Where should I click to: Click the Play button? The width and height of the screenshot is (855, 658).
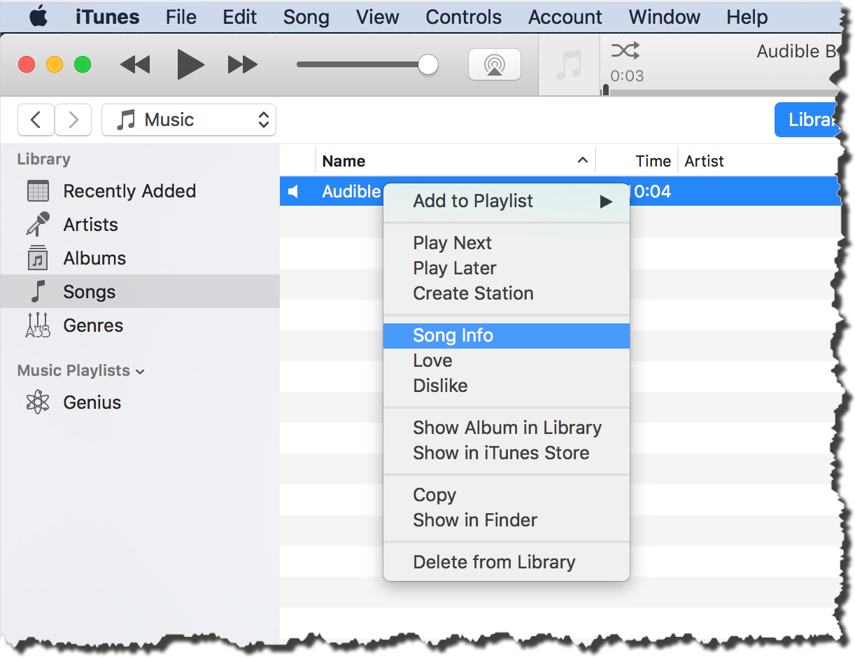pos(190,65)
